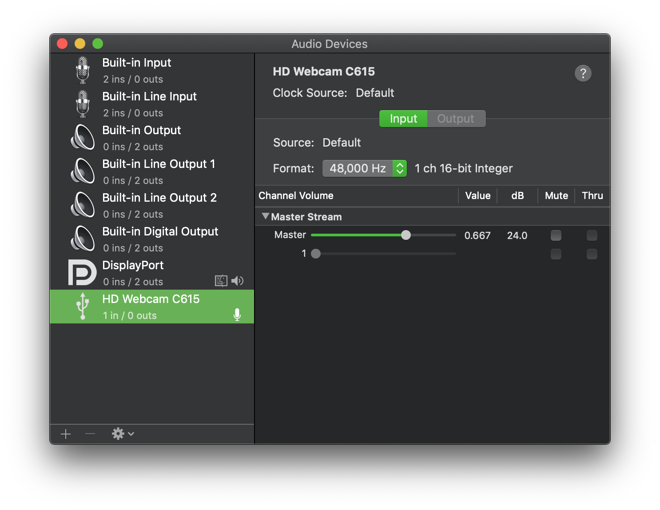Click the default output speaker icon on DisplayPort row

point(237,281)
